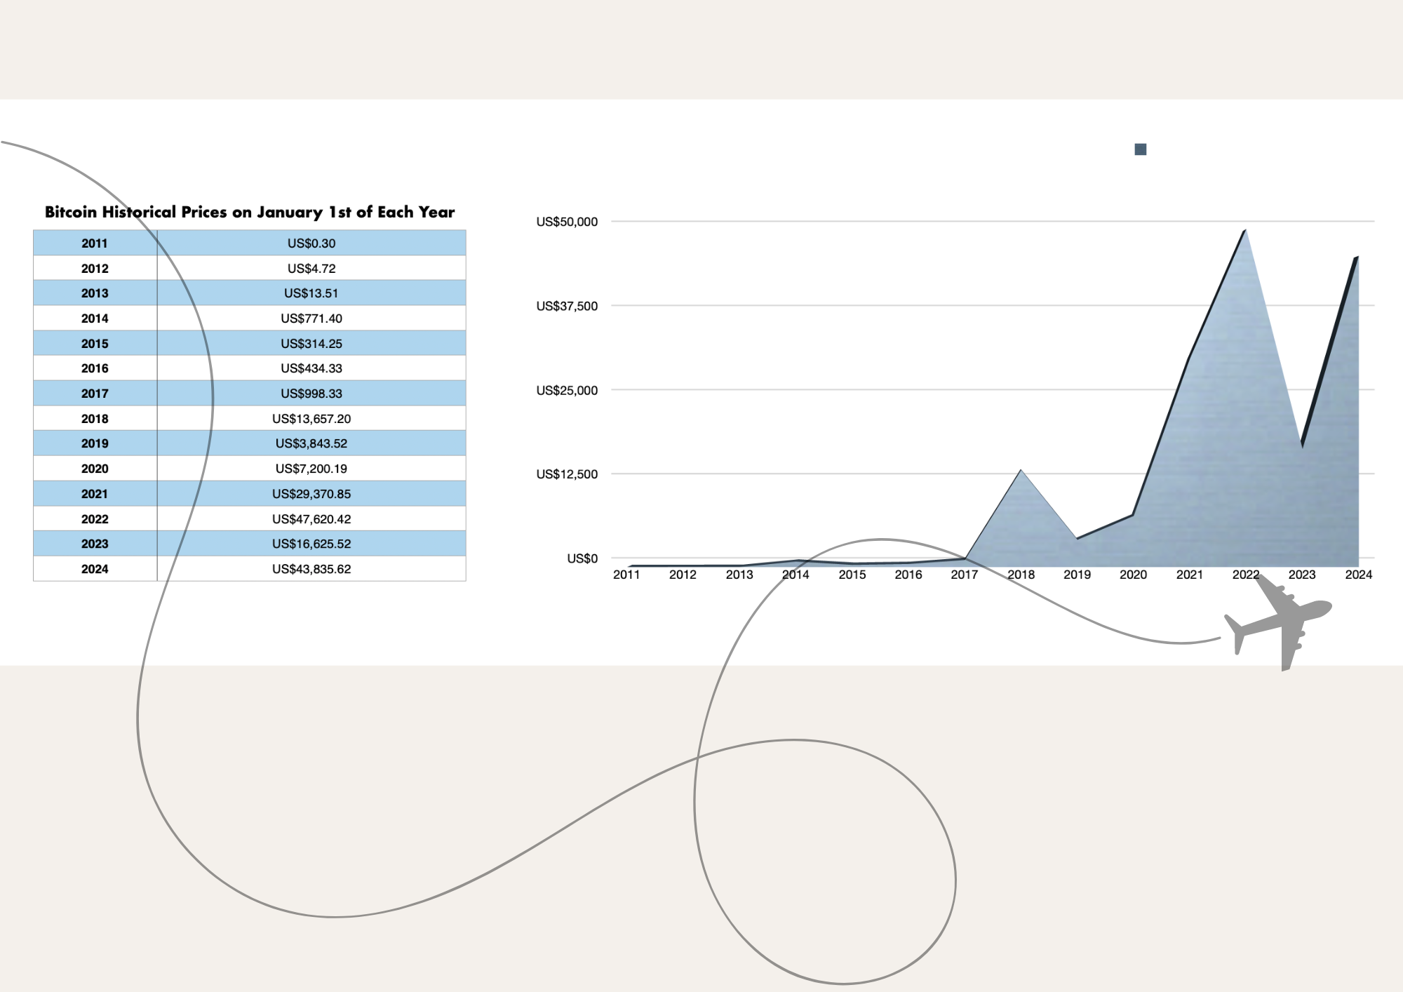
Task: Select the US$13,657.20 price cell
Action: point(311,418)
